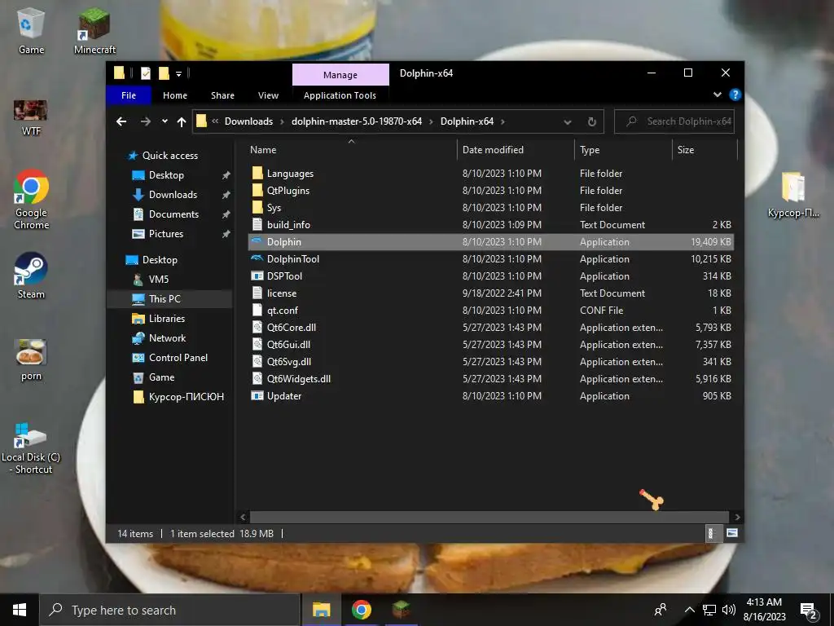834x626 pixels.
Task: Open the File menu tab
Action: click(129, 95)
